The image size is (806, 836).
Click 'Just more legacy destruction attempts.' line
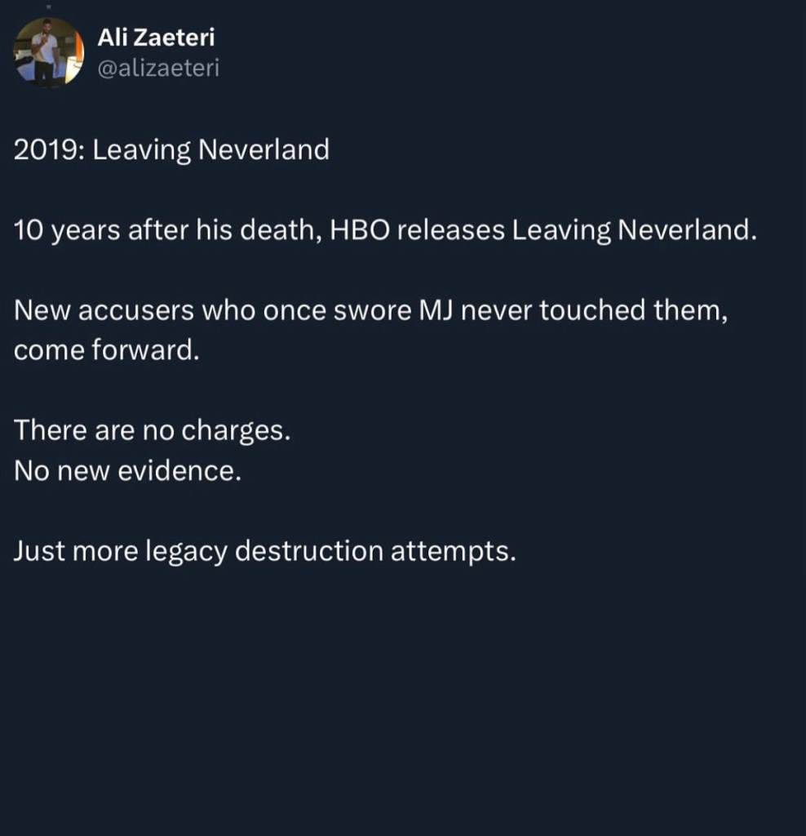tap(265, 551)
